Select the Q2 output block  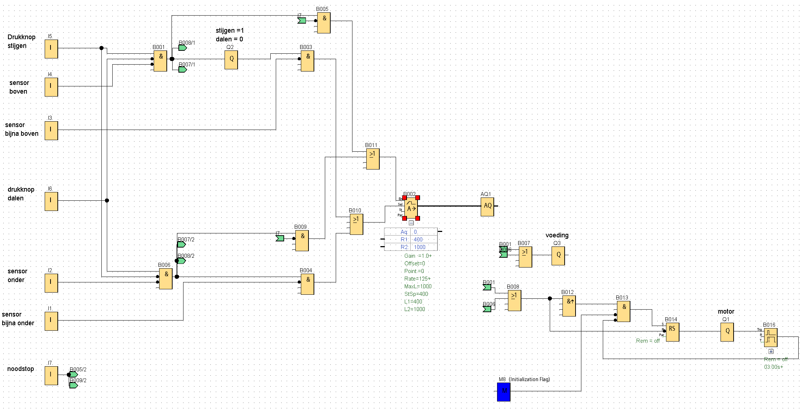(x=231, y=60)
